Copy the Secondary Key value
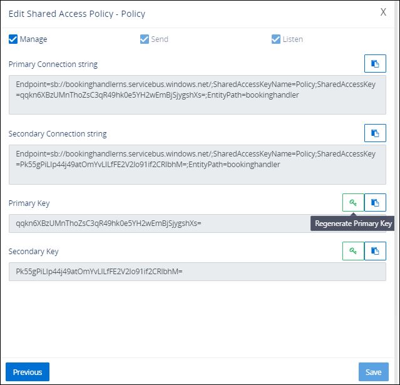 coord(375,251)
